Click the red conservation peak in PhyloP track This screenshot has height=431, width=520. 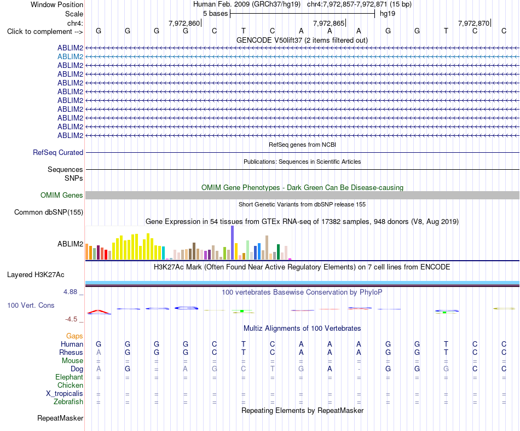click(x=99, y=312)
